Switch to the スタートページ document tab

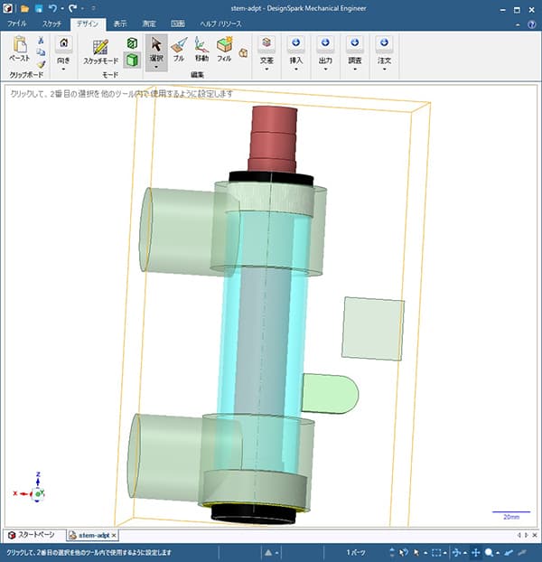point(34,535)
